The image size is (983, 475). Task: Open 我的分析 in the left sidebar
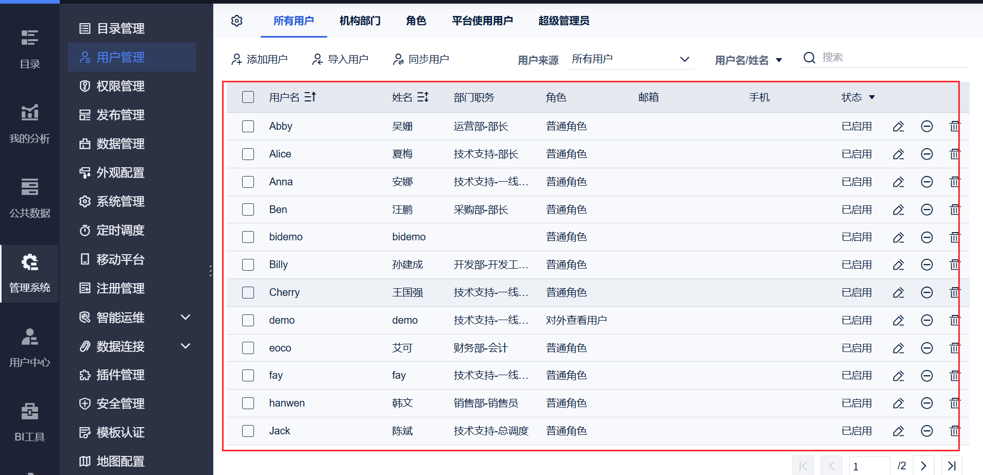tap(30, 124)
